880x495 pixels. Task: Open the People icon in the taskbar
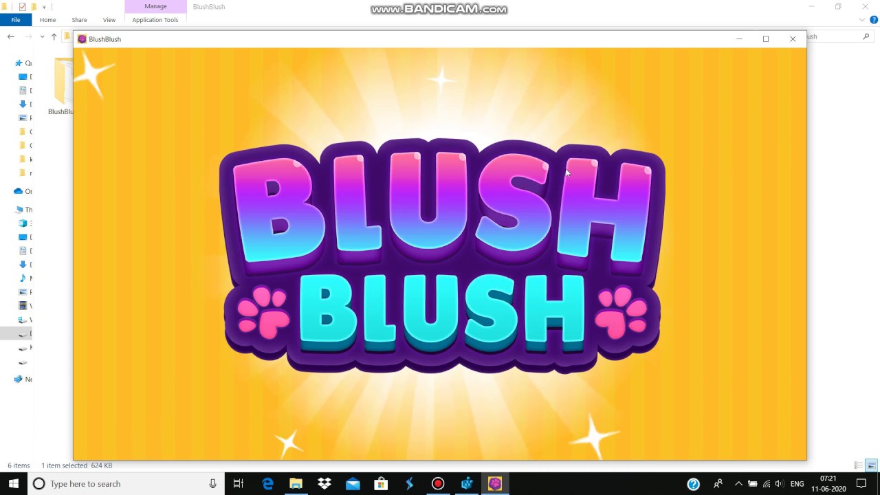[718, 484]
